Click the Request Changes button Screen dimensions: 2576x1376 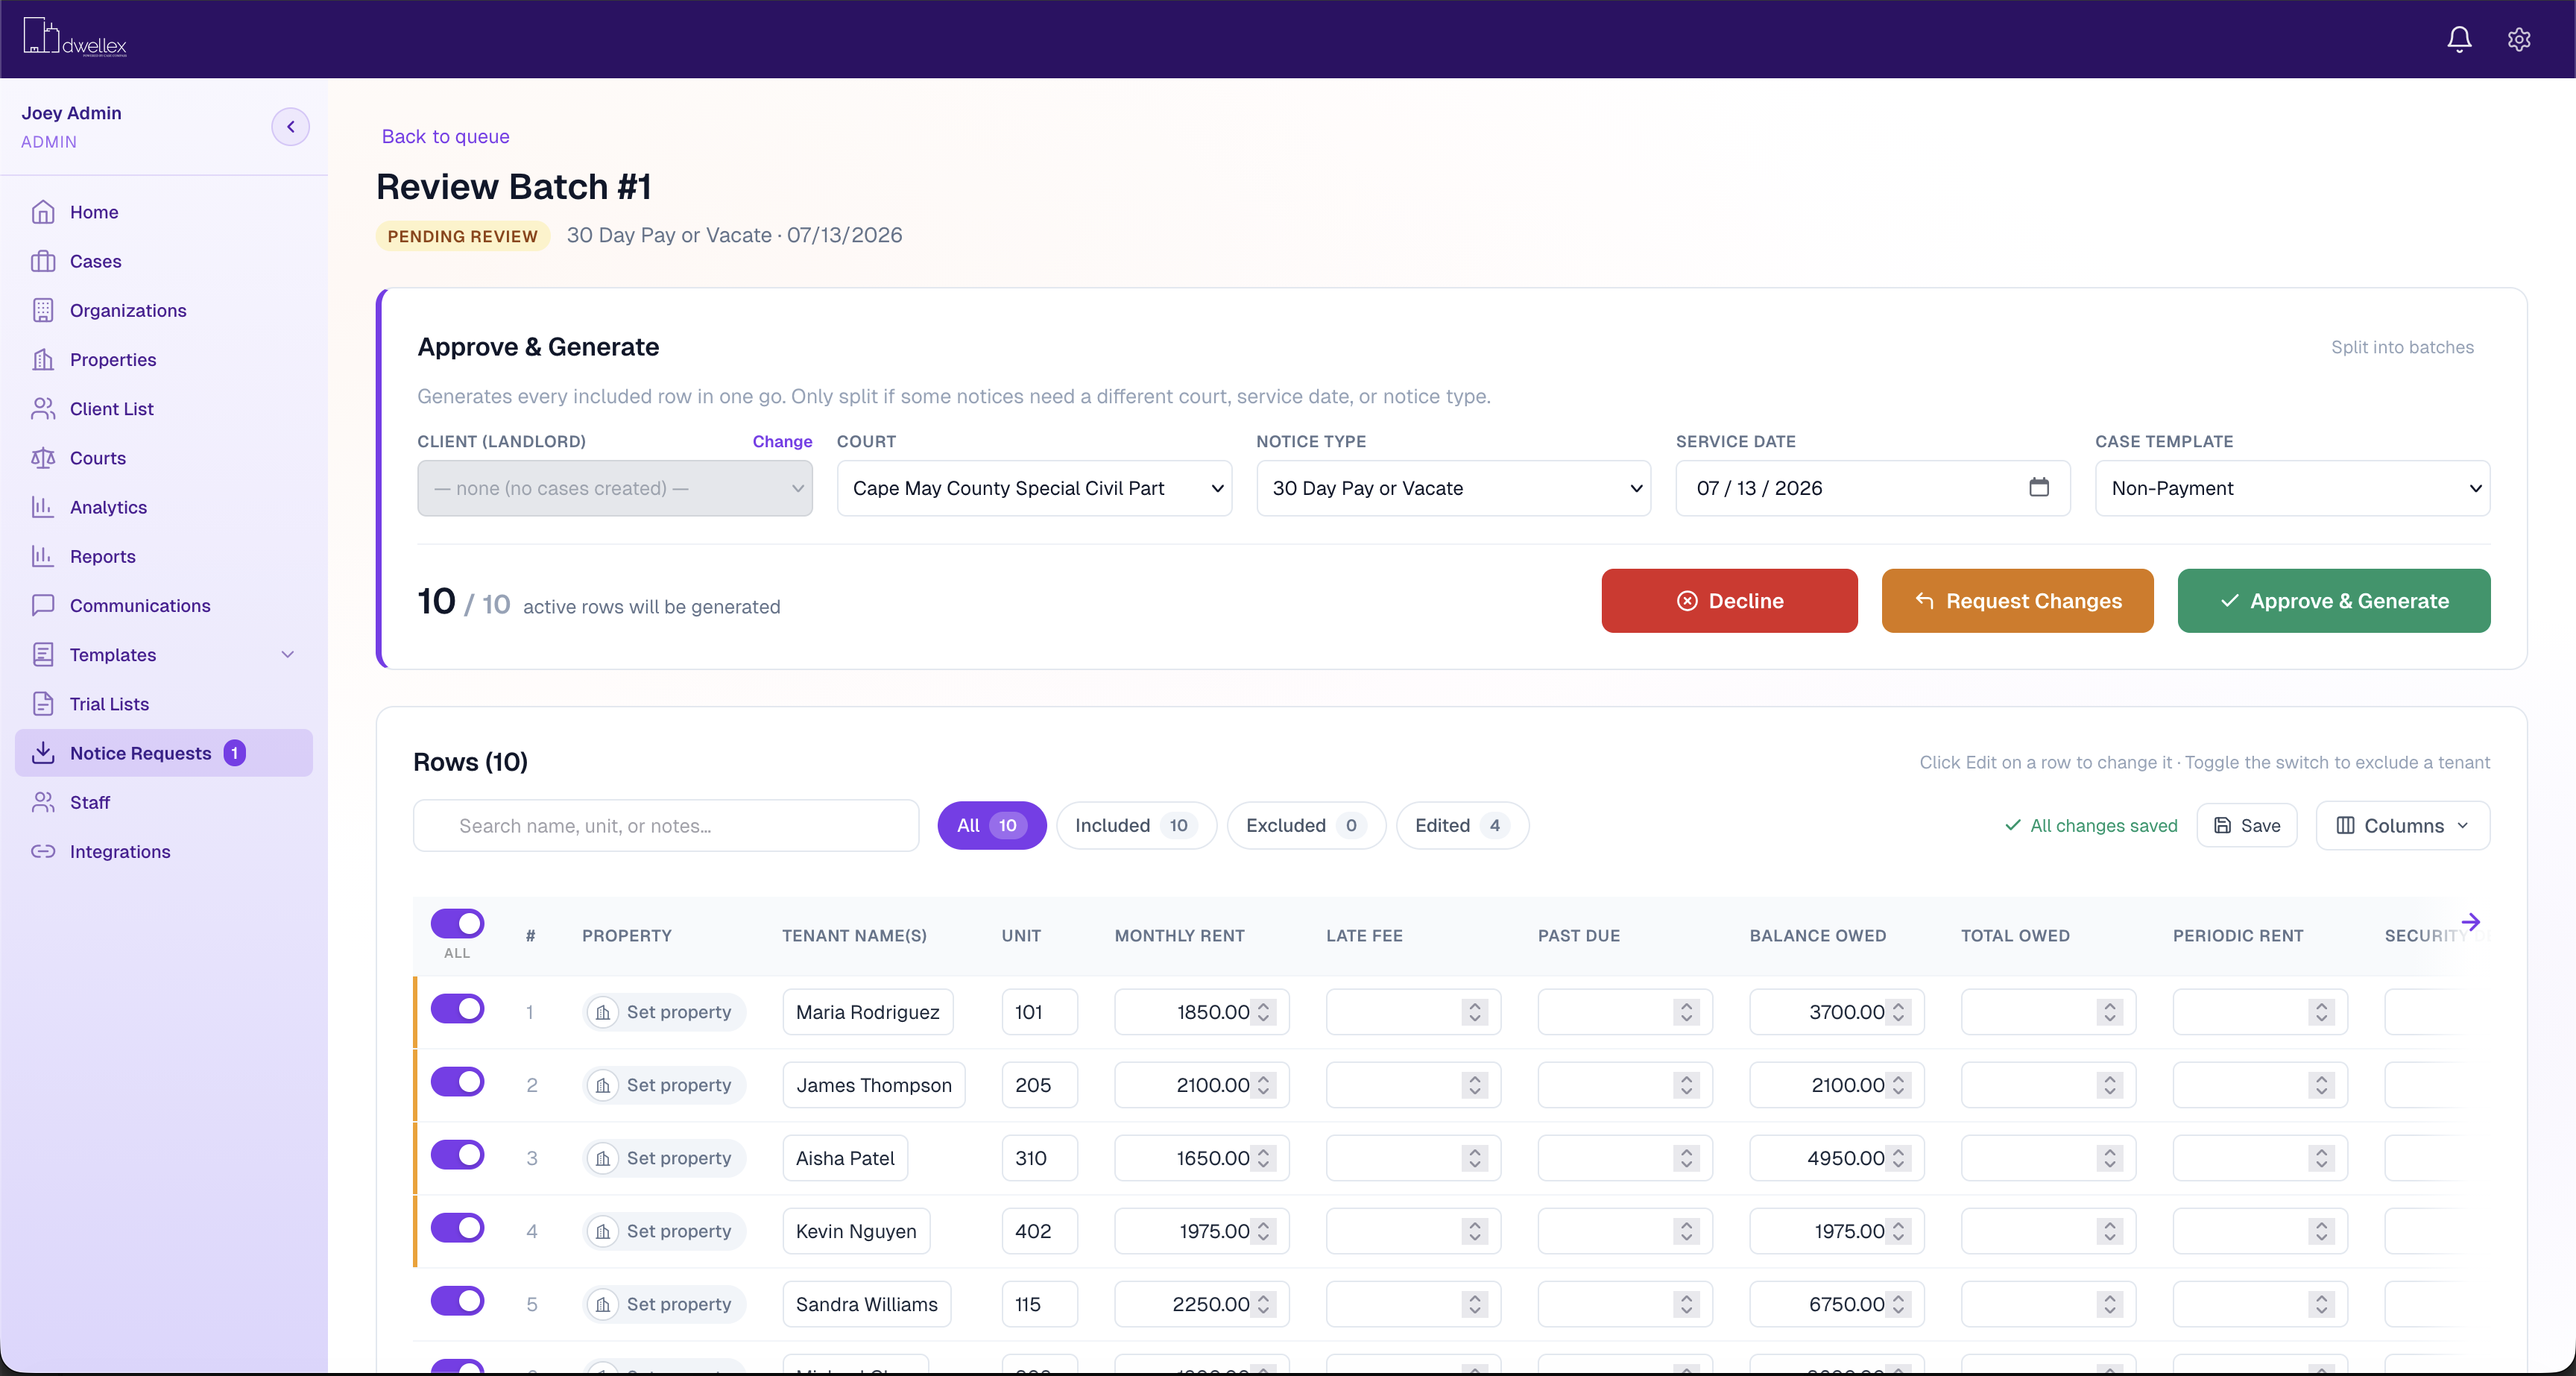pyautogui.click(x=2017, y=600)
